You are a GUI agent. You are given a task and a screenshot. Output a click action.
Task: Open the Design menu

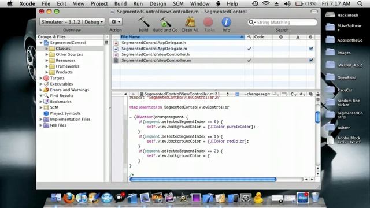point(158,4)
